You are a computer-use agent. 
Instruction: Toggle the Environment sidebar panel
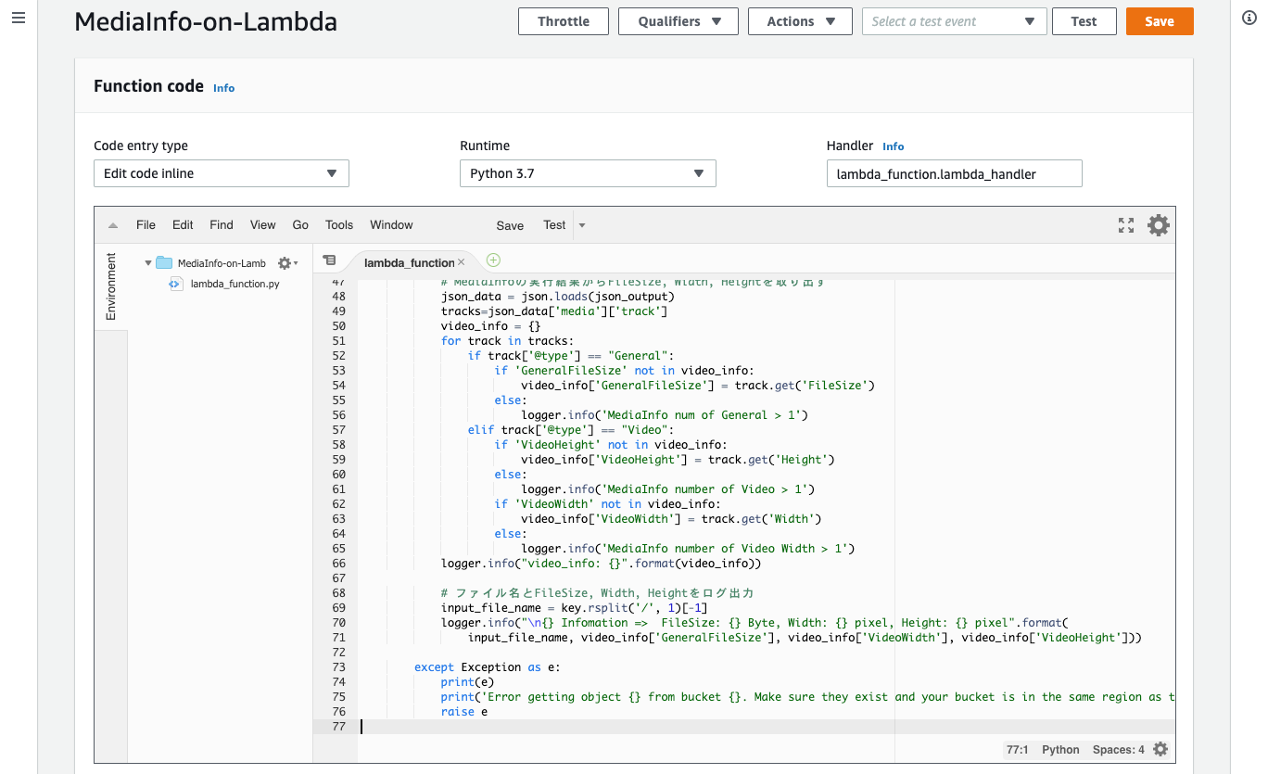[x=110, y=285]
